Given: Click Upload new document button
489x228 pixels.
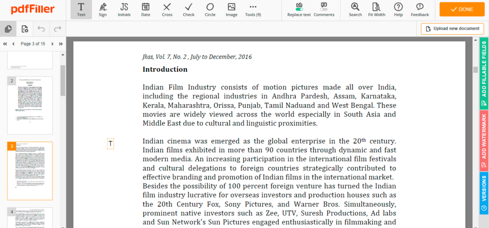Looking at the screenshot, I should pyautogui.click(x=452, y=29).
